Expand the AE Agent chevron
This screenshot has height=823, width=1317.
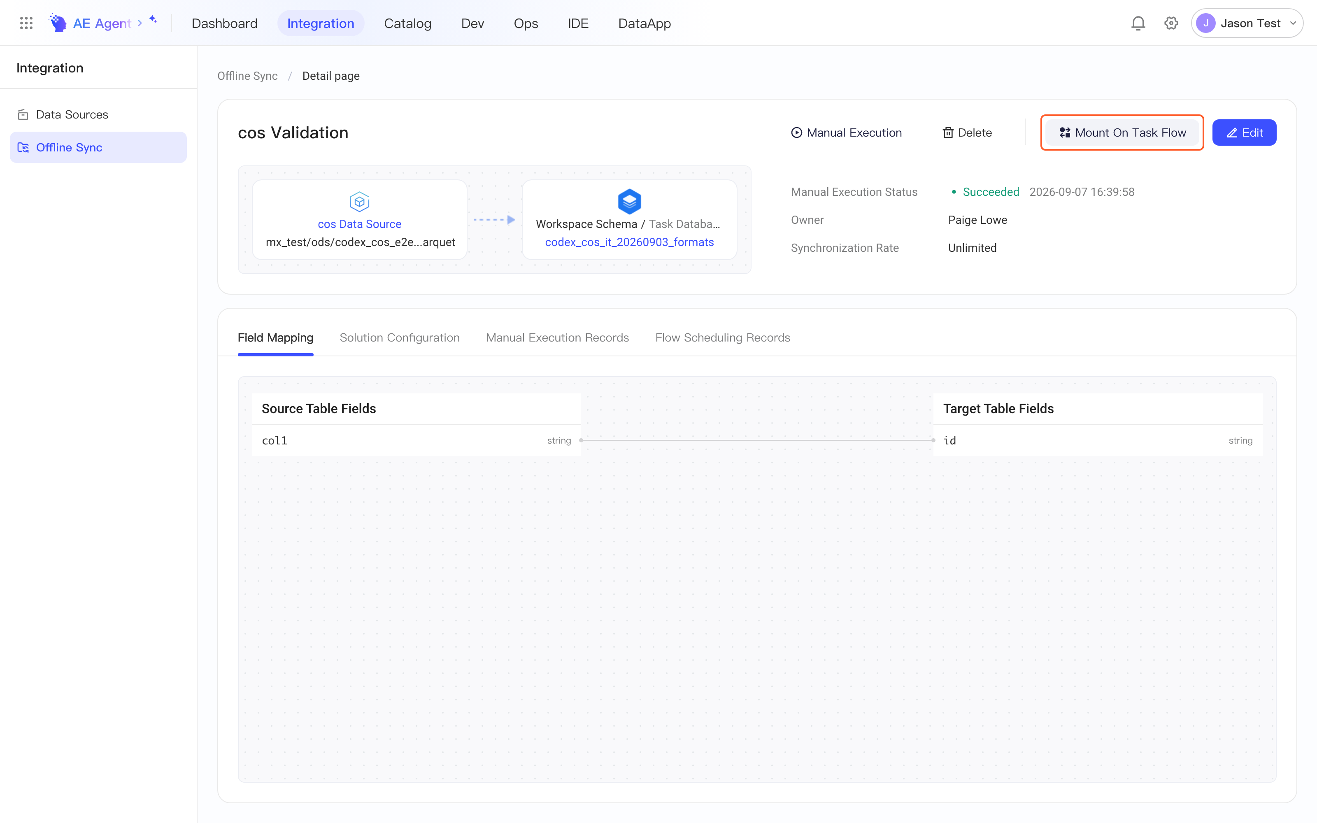pos(140,23)
